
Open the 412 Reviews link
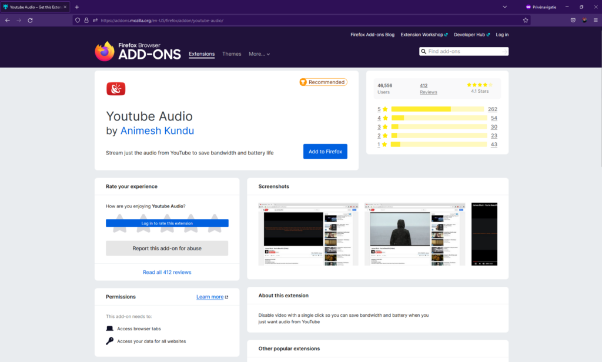click(x=428, y=89)
